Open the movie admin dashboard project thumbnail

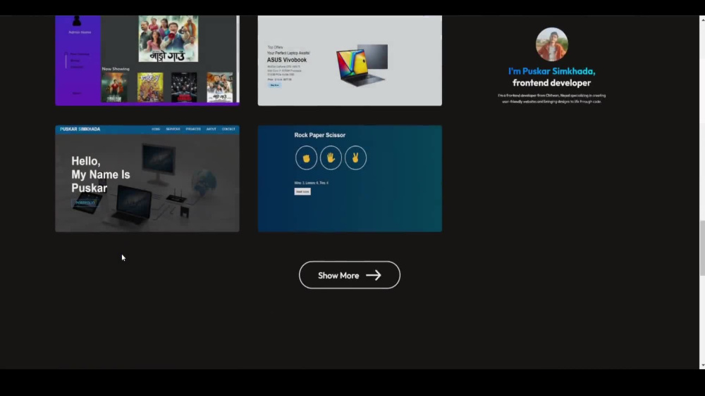(147, 60)
